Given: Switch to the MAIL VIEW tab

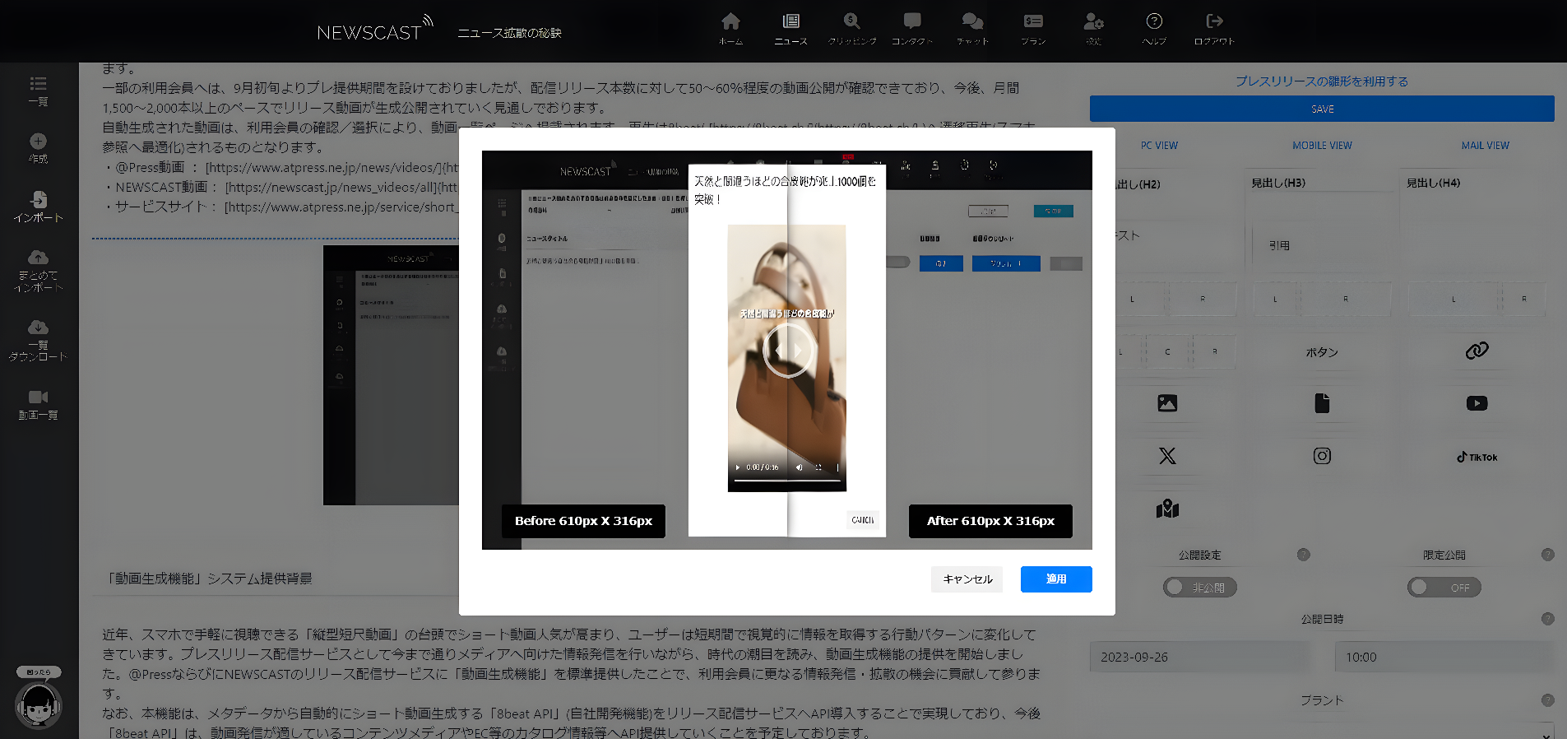Looking at the screenshot, I should tap(1485, 146).
